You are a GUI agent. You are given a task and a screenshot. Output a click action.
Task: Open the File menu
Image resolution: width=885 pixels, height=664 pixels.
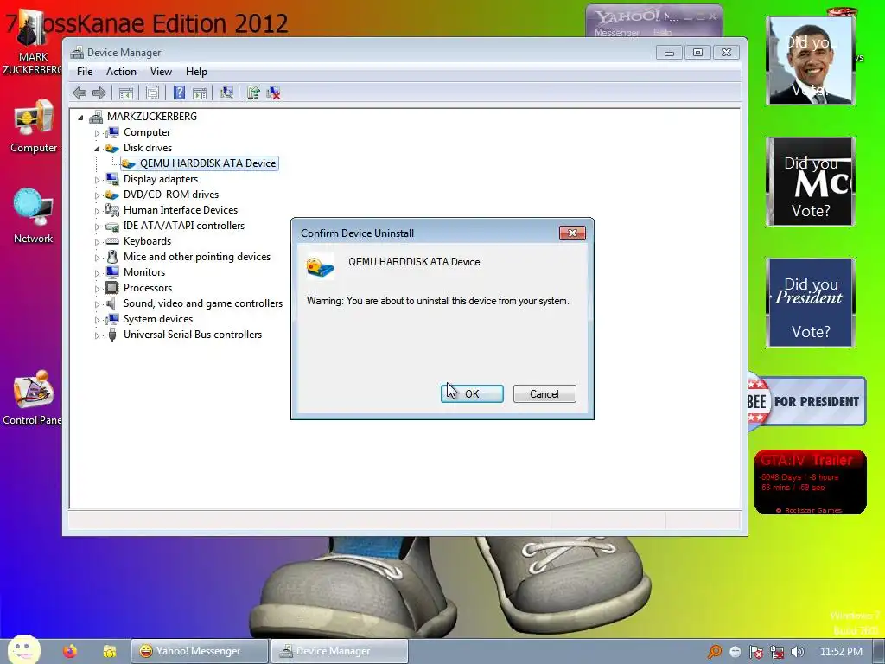click(x=85, y=72)
